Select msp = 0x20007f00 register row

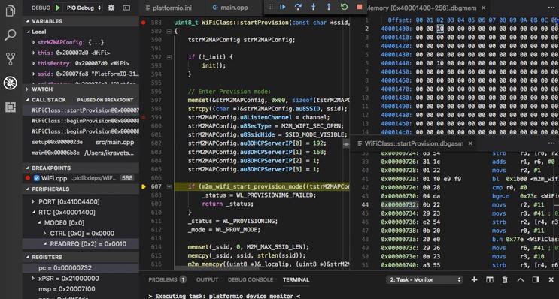tap(81, 289)
